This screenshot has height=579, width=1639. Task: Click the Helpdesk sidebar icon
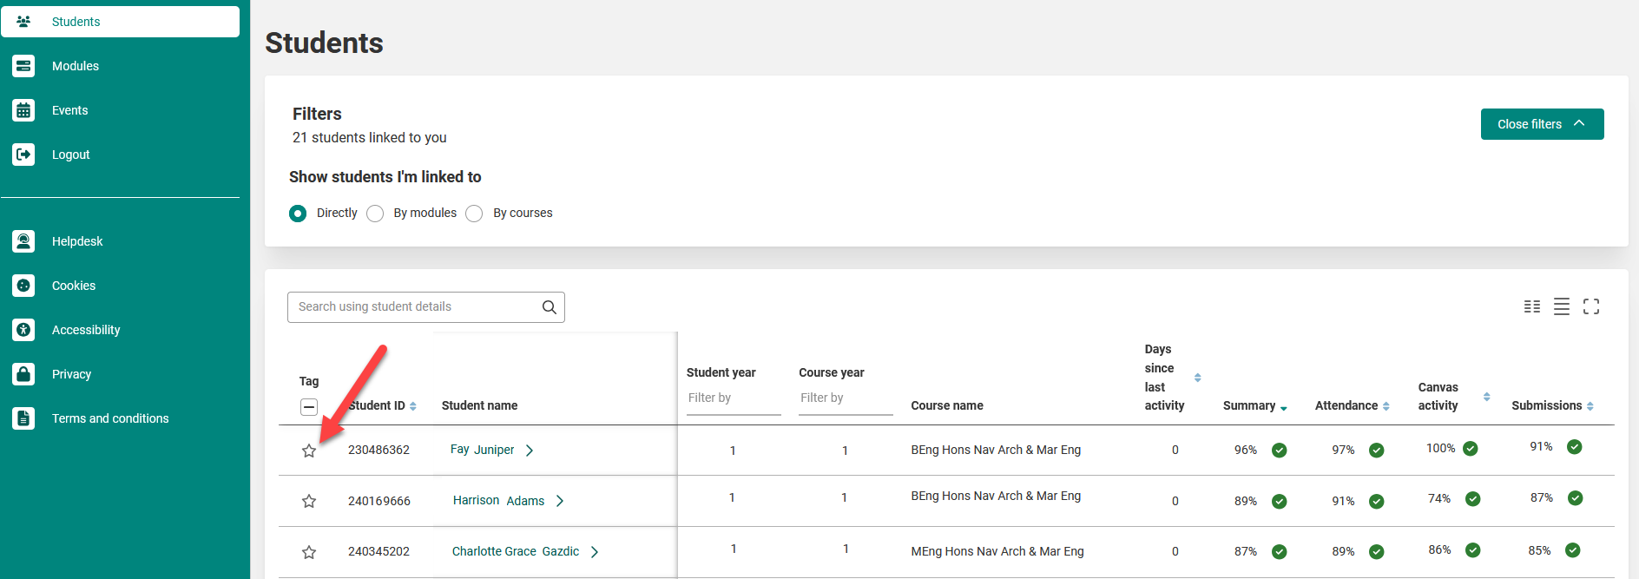pyautogui.click(x=24, y=241)
